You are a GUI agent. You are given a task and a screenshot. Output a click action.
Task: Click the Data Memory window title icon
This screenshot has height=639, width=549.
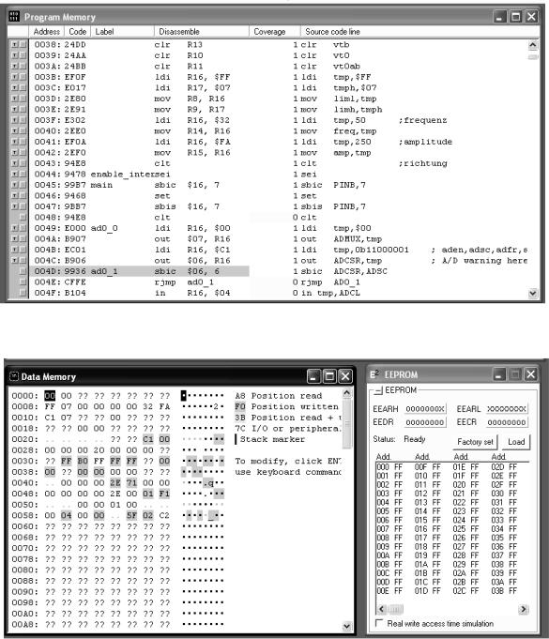click(14, 376)
